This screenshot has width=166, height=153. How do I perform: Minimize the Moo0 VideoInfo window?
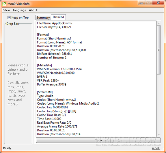(x=142, y=3)
